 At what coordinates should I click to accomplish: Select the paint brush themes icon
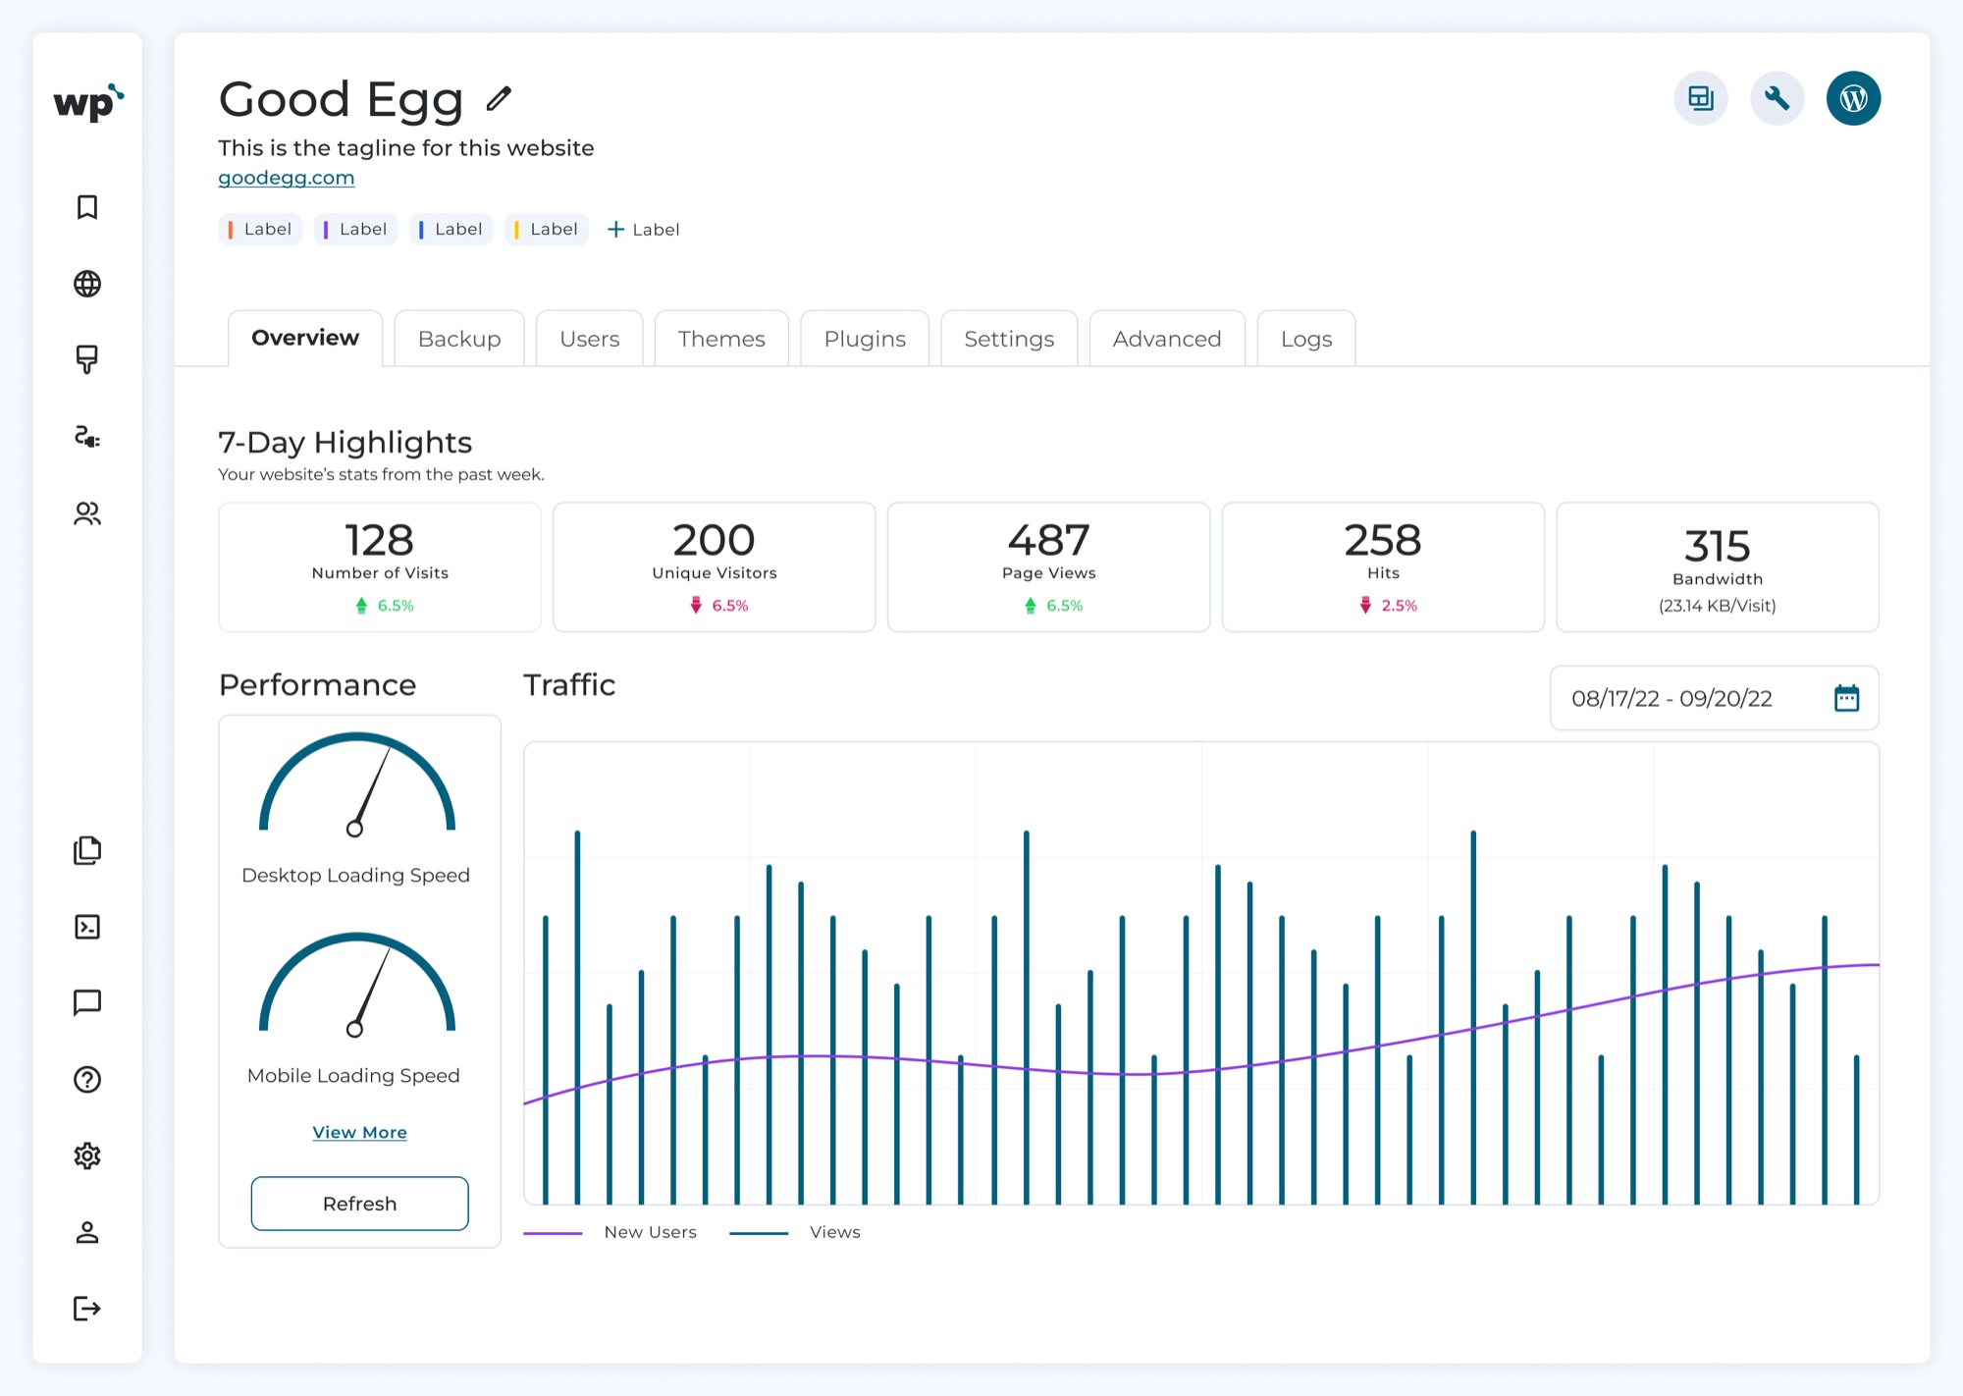87,359
